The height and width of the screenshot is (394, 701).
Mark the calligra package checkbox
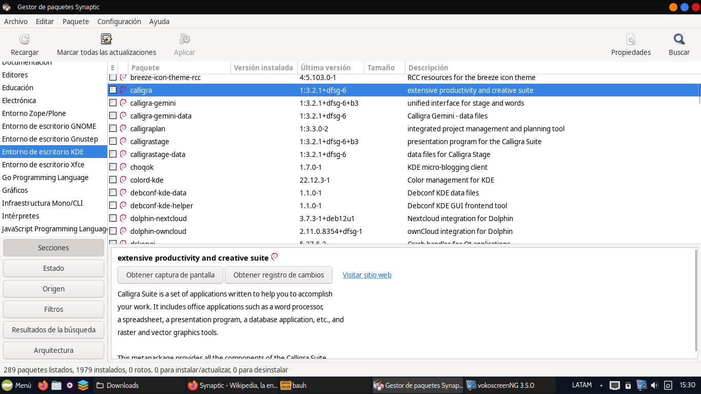coord(113,90)
